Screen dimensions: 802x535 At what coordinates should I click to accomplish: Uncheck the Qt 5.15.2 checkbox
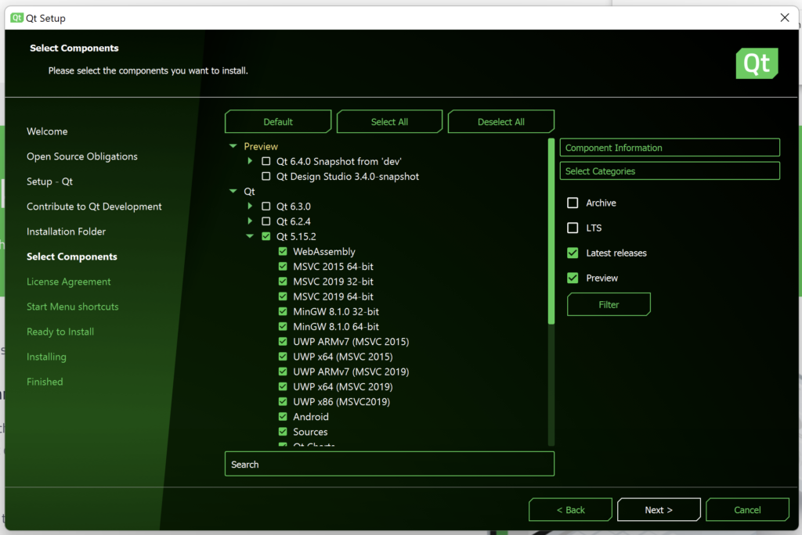tap(266, 236)
